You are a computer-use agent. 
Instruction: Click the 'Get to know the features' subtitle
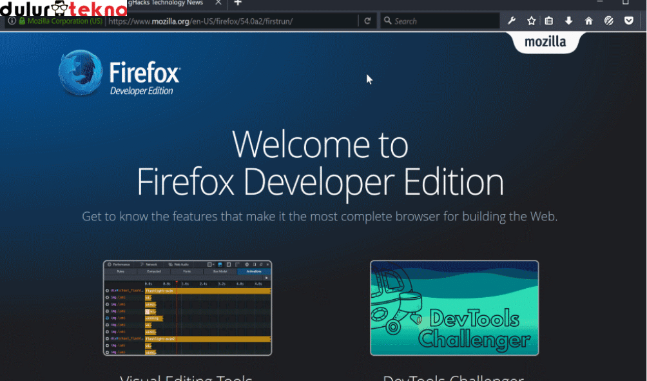320,217
